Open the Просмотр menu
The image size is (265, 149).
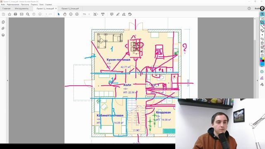point(25,5)
